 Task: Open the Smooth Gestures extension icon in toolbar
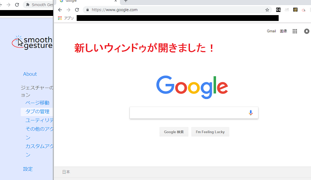coord(304,10)
